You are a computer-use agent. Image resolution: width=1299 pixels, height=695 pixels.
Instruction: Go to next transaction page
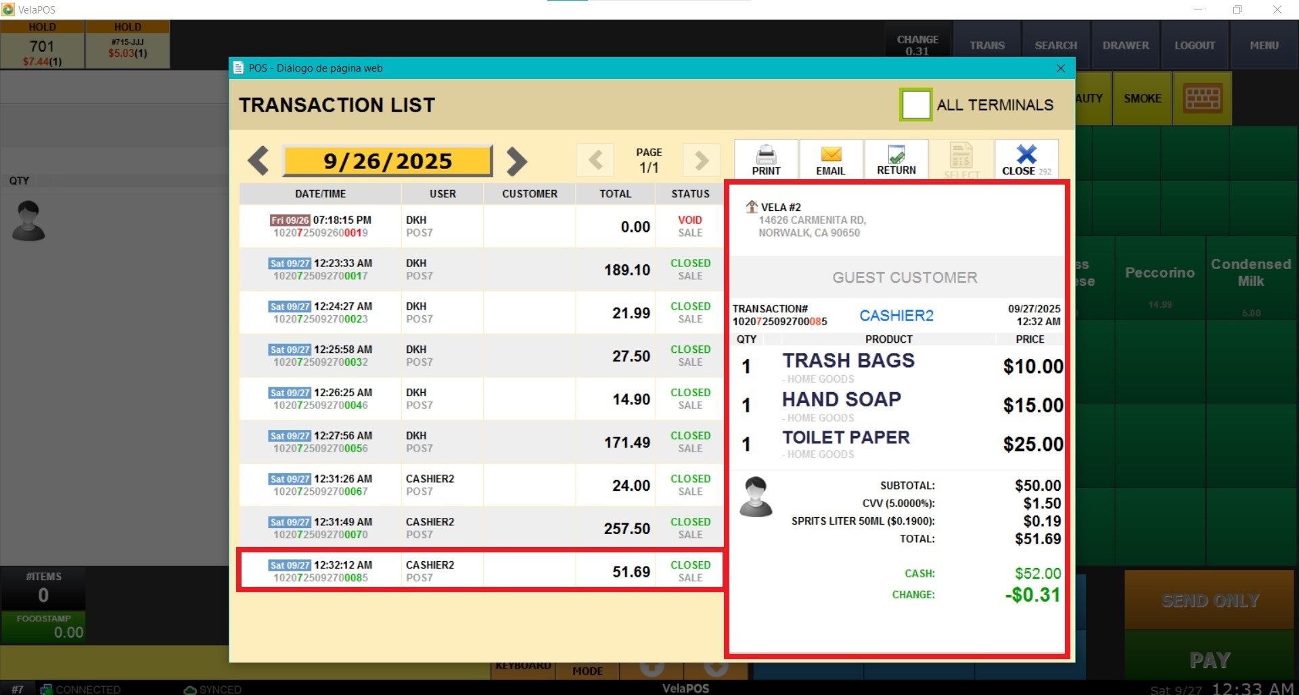tap(702, 161)
